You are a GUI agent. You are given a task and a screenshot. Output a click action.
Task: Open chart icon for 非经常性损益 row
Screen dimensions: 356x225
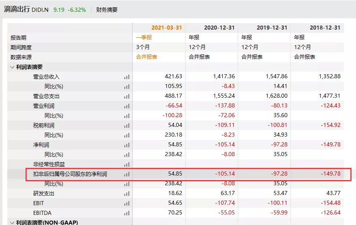pos(127,165)
